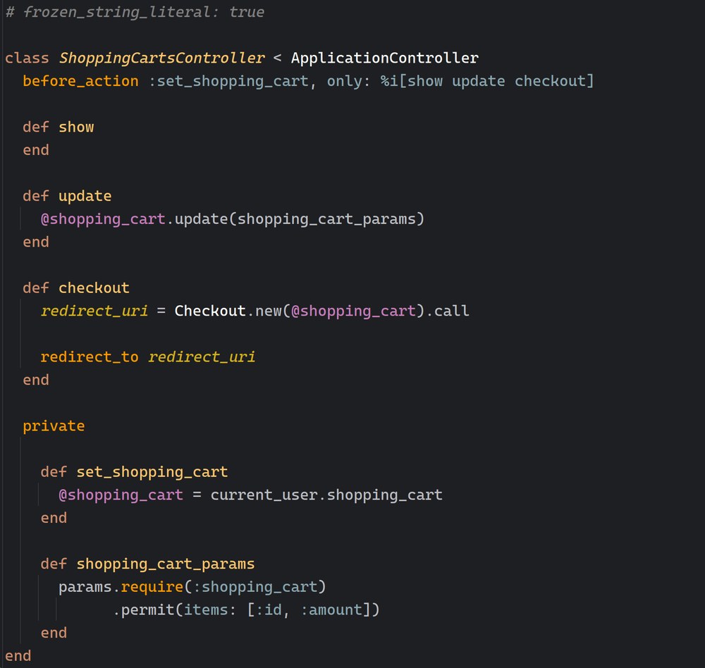The image size is (705, 668).
Task: Click the %i[show update checkout] array
Action: click(x=487, y=81)
